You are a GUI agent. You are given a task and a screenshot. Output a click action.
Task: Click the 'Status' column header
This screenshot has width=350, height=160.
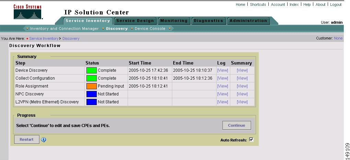(92, 63)
